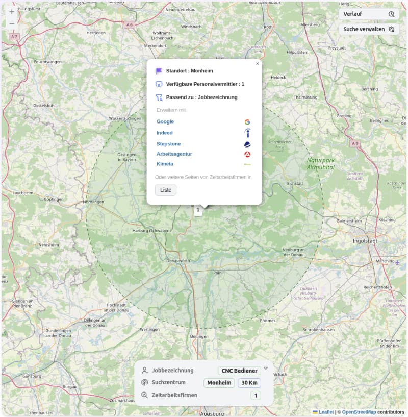Click the Google logo icon in the popup

[247, 121]
